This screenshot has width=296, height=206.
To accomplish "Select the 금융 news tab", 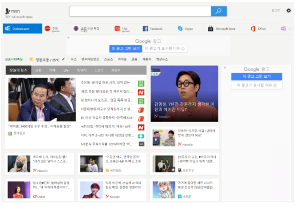I will (x=38, y=70).
